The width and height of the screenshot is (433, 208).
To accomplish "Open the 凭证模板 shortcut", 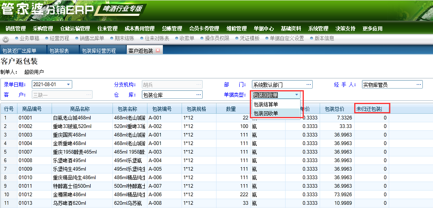I will pyautogui.click(x=247, y=39).
